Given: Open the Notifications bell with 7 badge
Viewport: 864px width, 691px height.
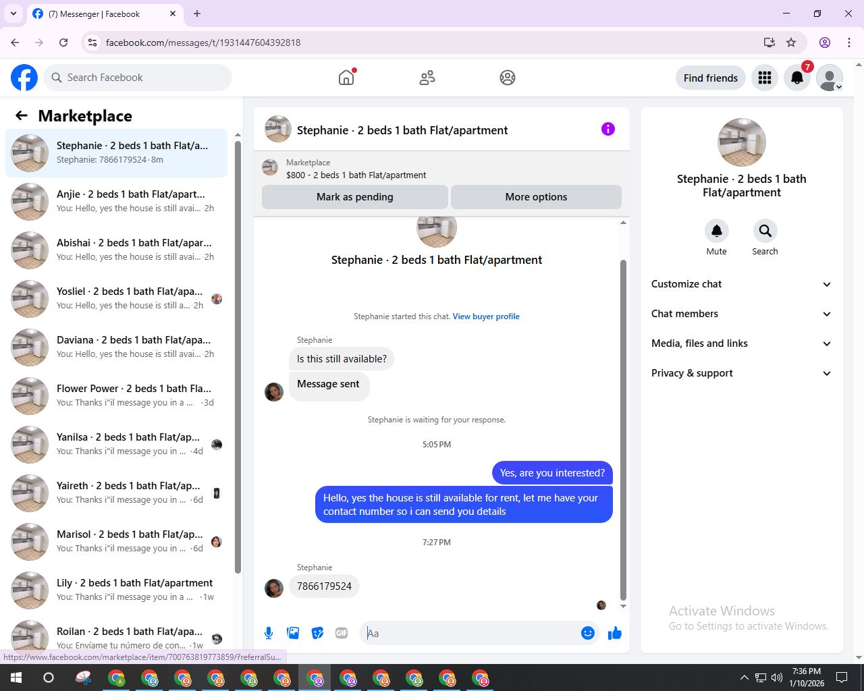Looking at the screenshot, I should point(797,78).
